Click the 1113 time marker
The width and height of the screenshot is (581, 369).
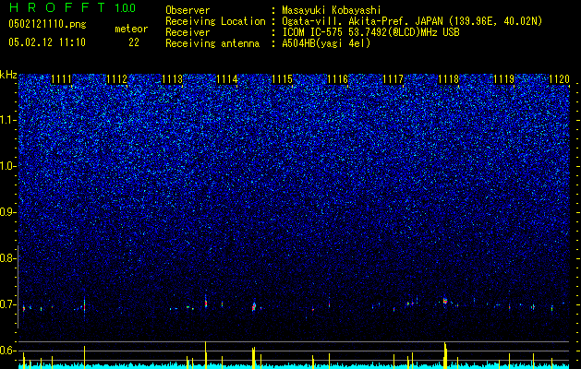tap(173, 79)
